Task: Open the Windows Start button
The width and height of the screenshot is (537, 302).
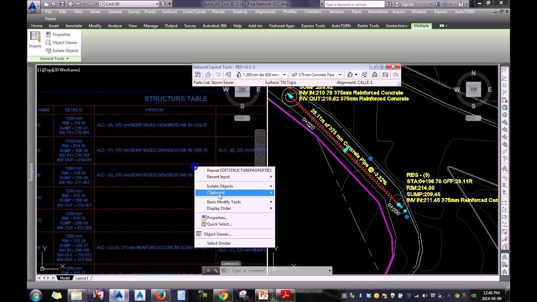Action: coord(35,295)
